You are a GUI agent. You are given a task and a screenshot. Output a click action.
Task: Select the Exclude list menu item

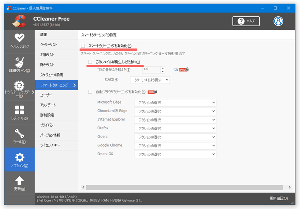[56, 65]
